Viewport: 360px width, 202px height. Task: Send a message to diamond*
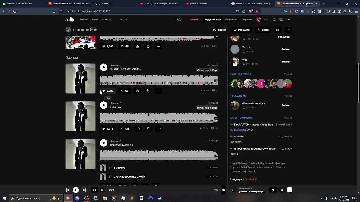tap(278, 30)
